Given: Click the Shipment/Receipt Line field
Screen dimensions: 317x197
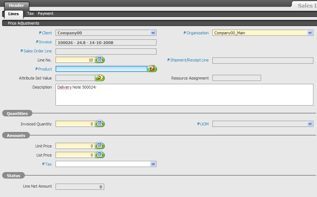Looking at the screenshot, I should (263, 60).
